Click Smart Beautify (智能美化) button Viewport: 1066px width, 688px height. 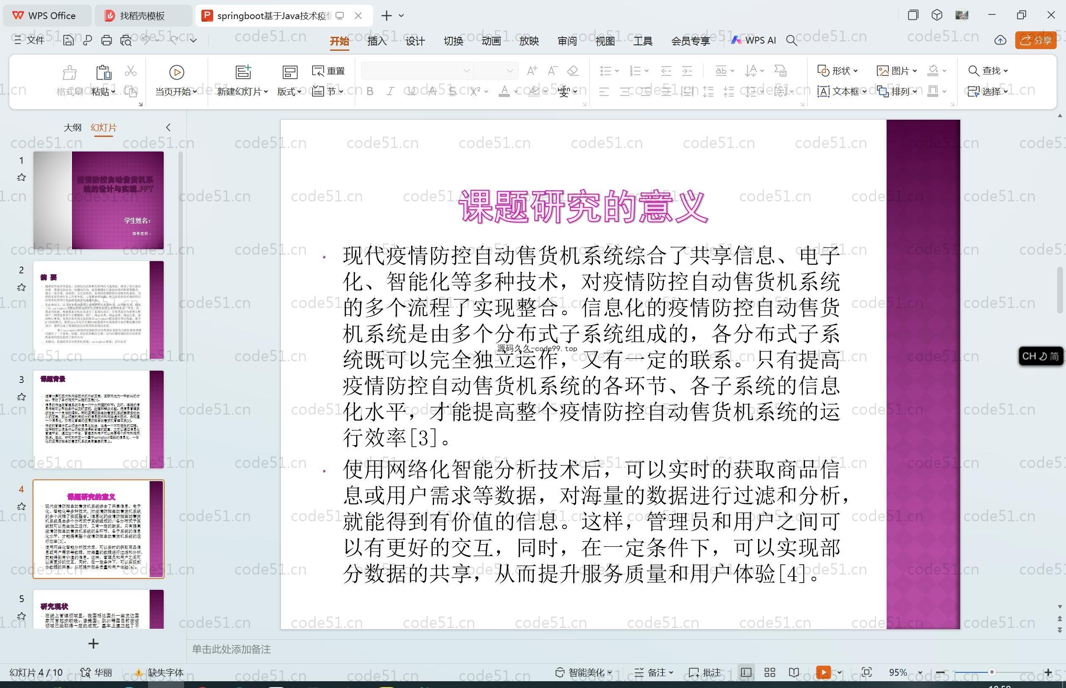584,672
